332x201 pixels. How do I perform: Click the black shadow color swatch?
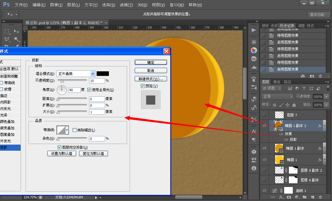click(103, 74)
